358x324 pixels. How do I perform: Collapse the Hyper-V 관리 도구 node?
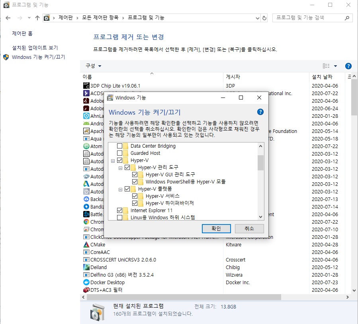120,168
